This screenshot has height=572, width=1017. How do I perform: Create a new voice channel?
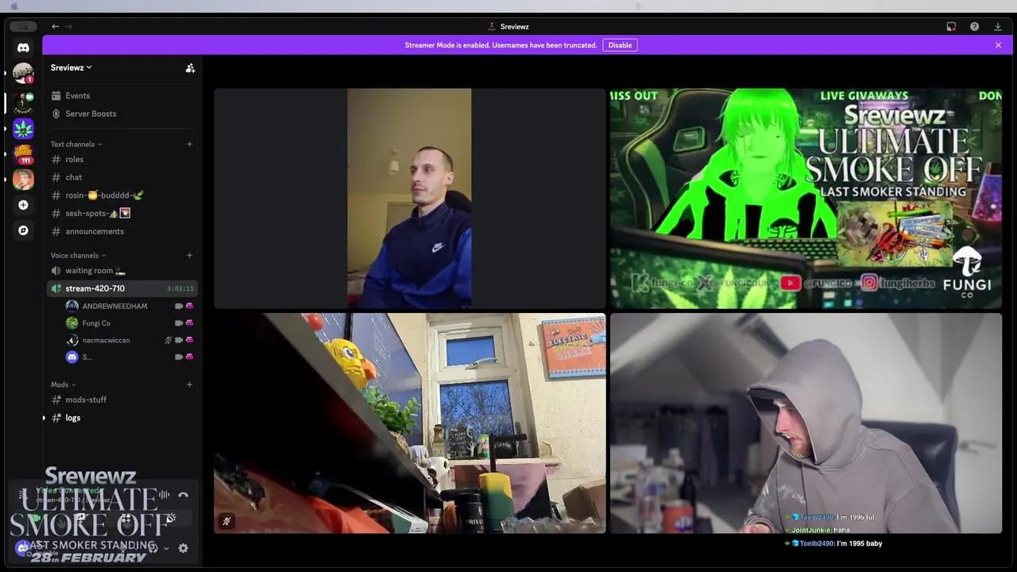(189, 255)
